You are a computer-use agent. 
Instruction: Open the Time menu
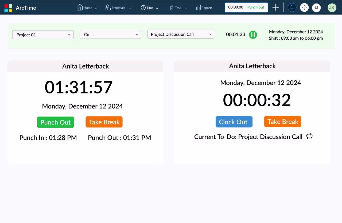[150, 8]
